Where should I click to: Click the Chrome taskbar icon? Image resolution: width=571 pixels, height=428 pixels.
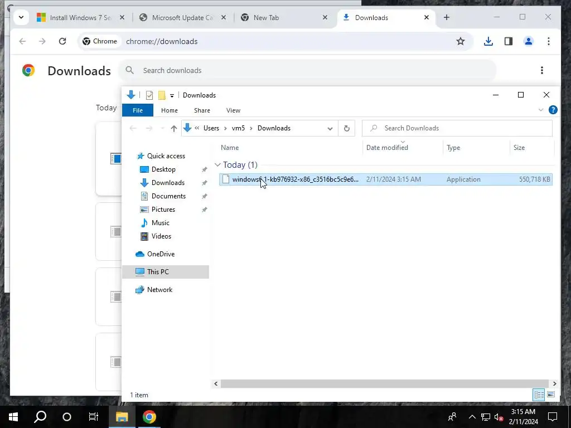(x=149, y=417)
